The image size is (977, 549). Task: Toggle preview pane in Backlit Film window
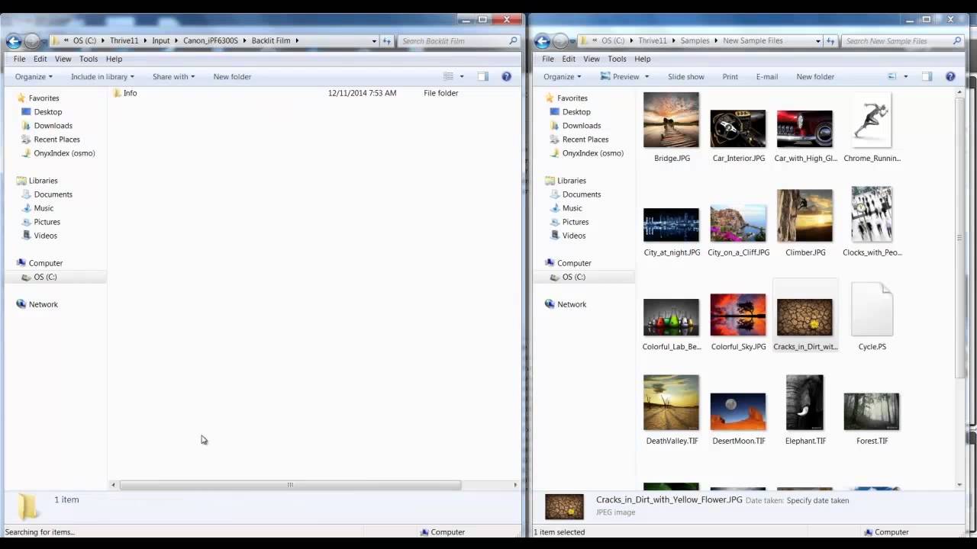click(482, 76)
